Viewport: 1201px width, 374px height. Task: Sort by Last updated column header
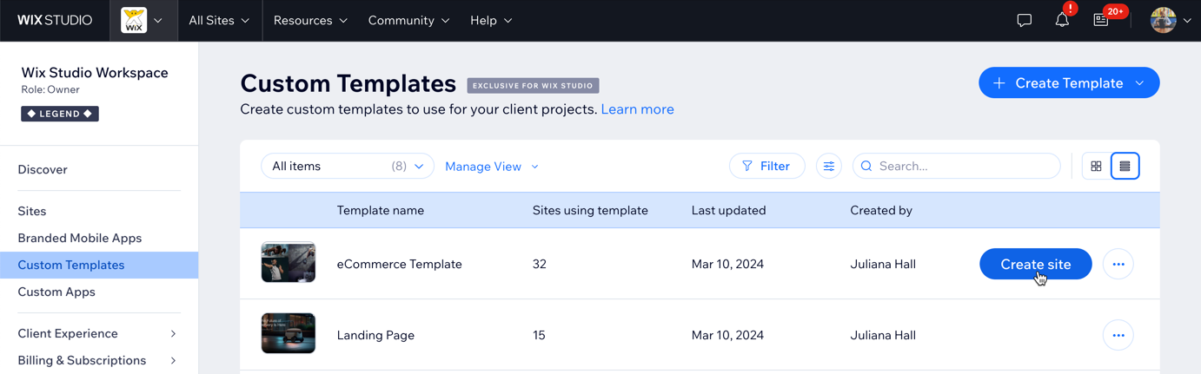[x=728, y=210]
